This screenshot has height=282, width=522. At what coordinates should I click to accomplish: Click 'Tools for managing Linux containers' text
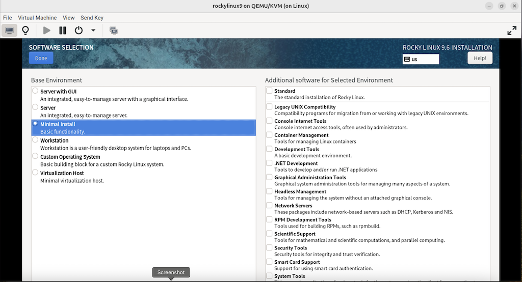(315, 142)
